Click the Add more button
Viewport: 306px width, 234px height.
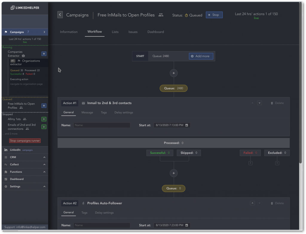point(201,56)
